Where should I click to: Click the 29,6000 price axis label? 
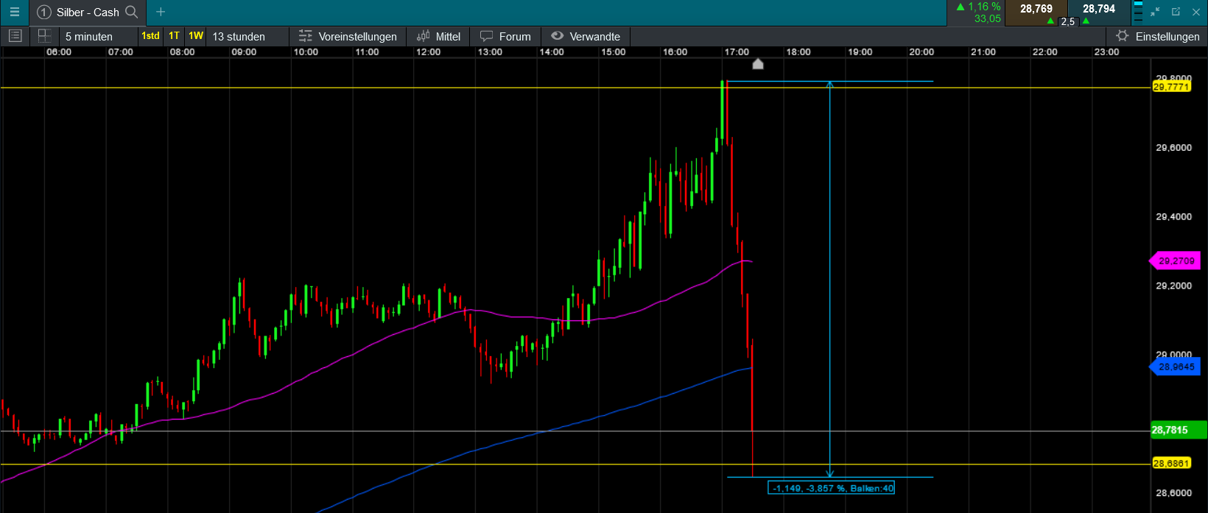1173,147
